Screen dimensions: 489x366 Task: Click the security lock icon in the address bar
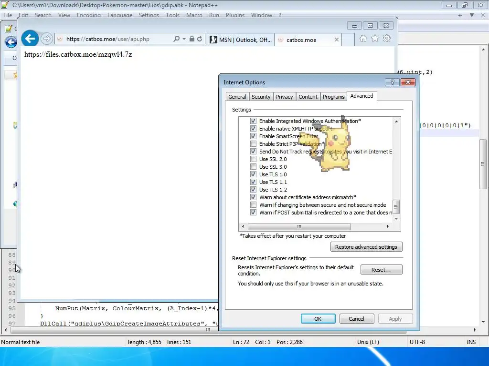pos(192,39)
